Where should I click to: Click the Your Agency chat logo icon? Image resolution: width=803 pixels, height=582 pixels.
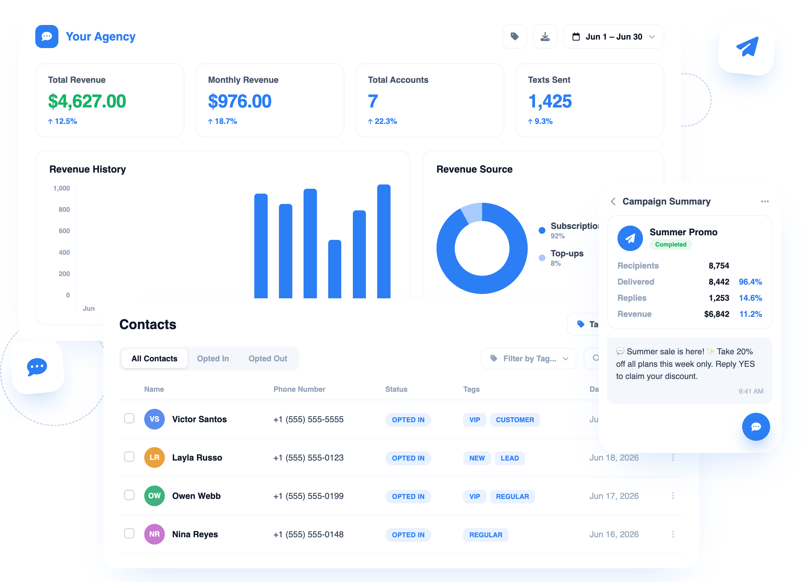47,37
